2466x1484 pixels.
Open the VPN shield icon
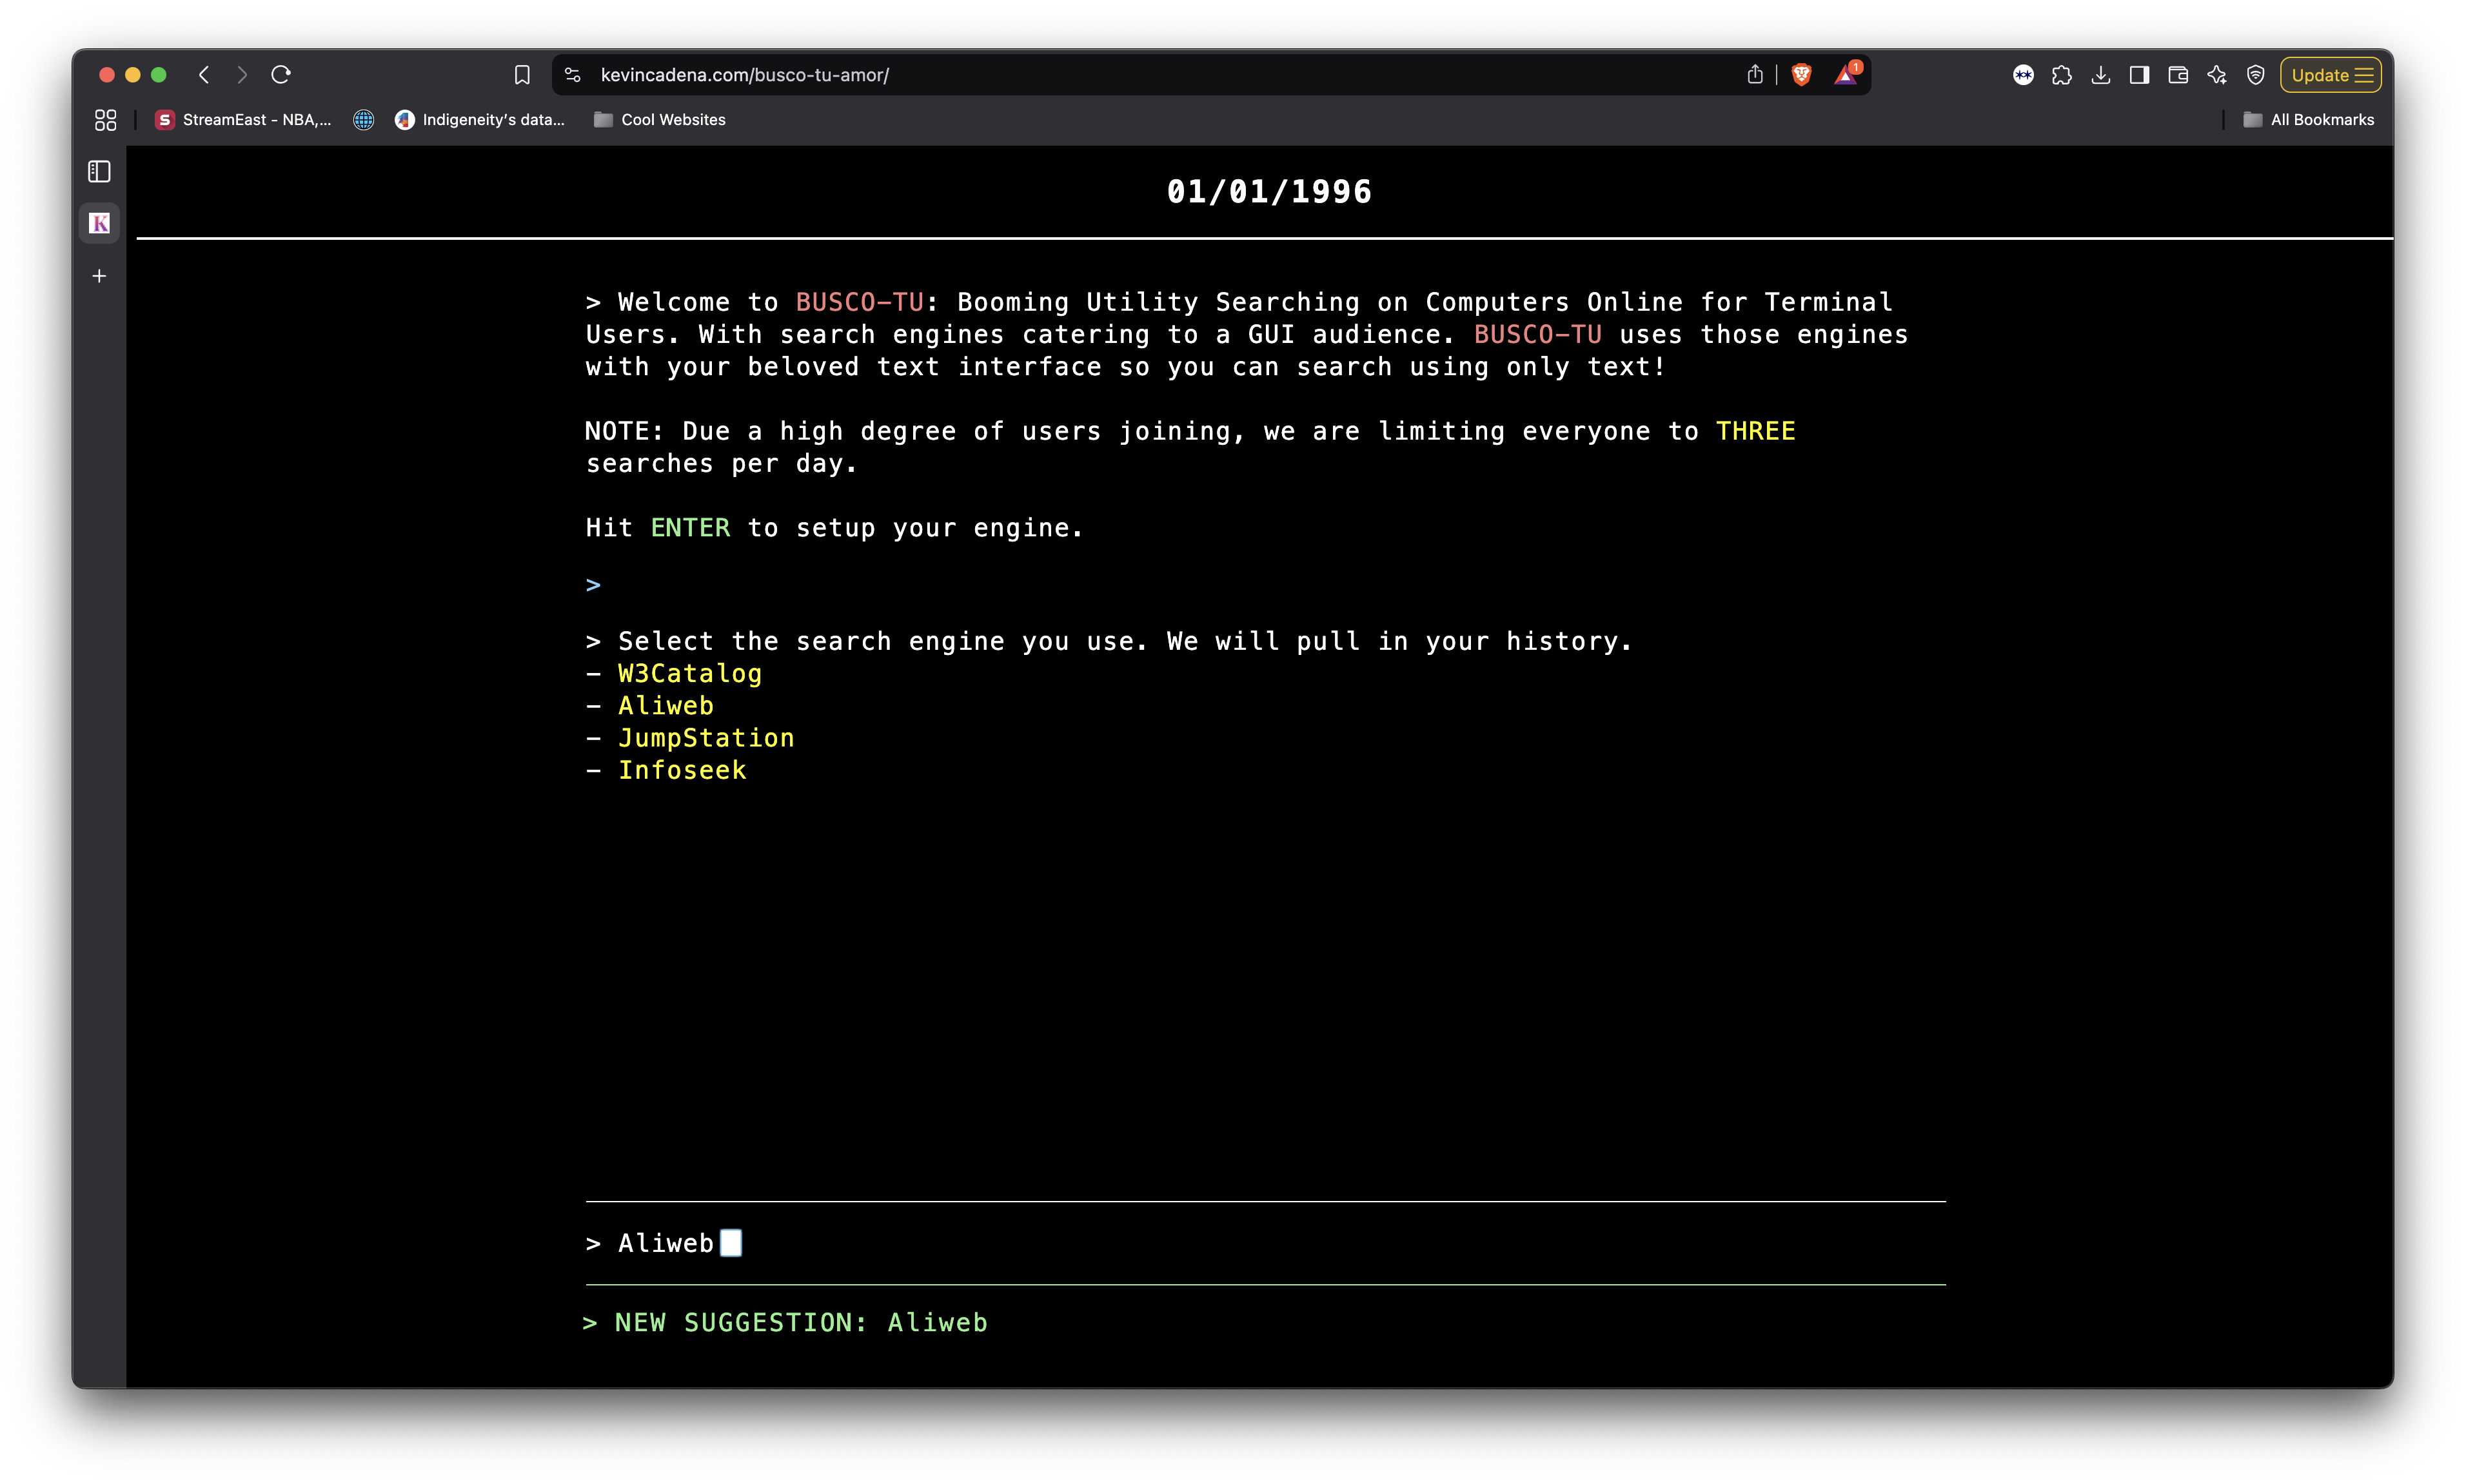(x=2255, y=75)
